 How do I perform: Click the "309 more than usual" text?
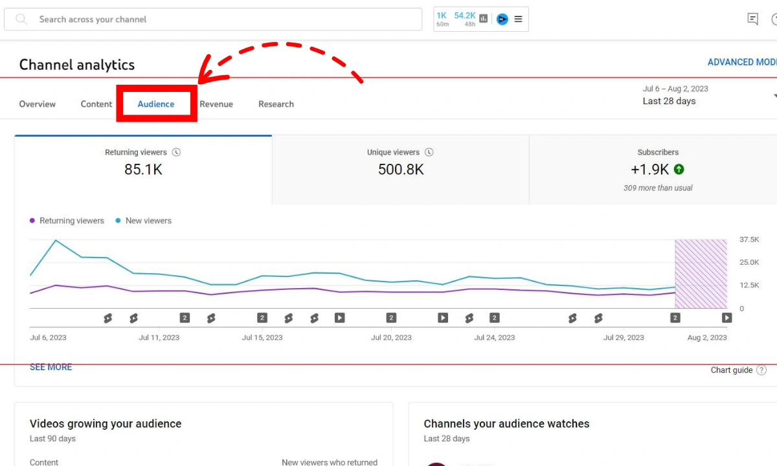(658, 188)
